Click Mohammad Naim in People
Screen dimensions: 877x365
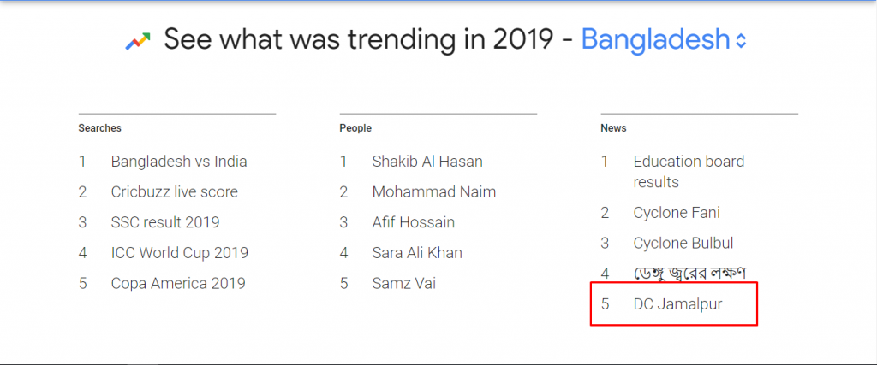click(433, 191)
